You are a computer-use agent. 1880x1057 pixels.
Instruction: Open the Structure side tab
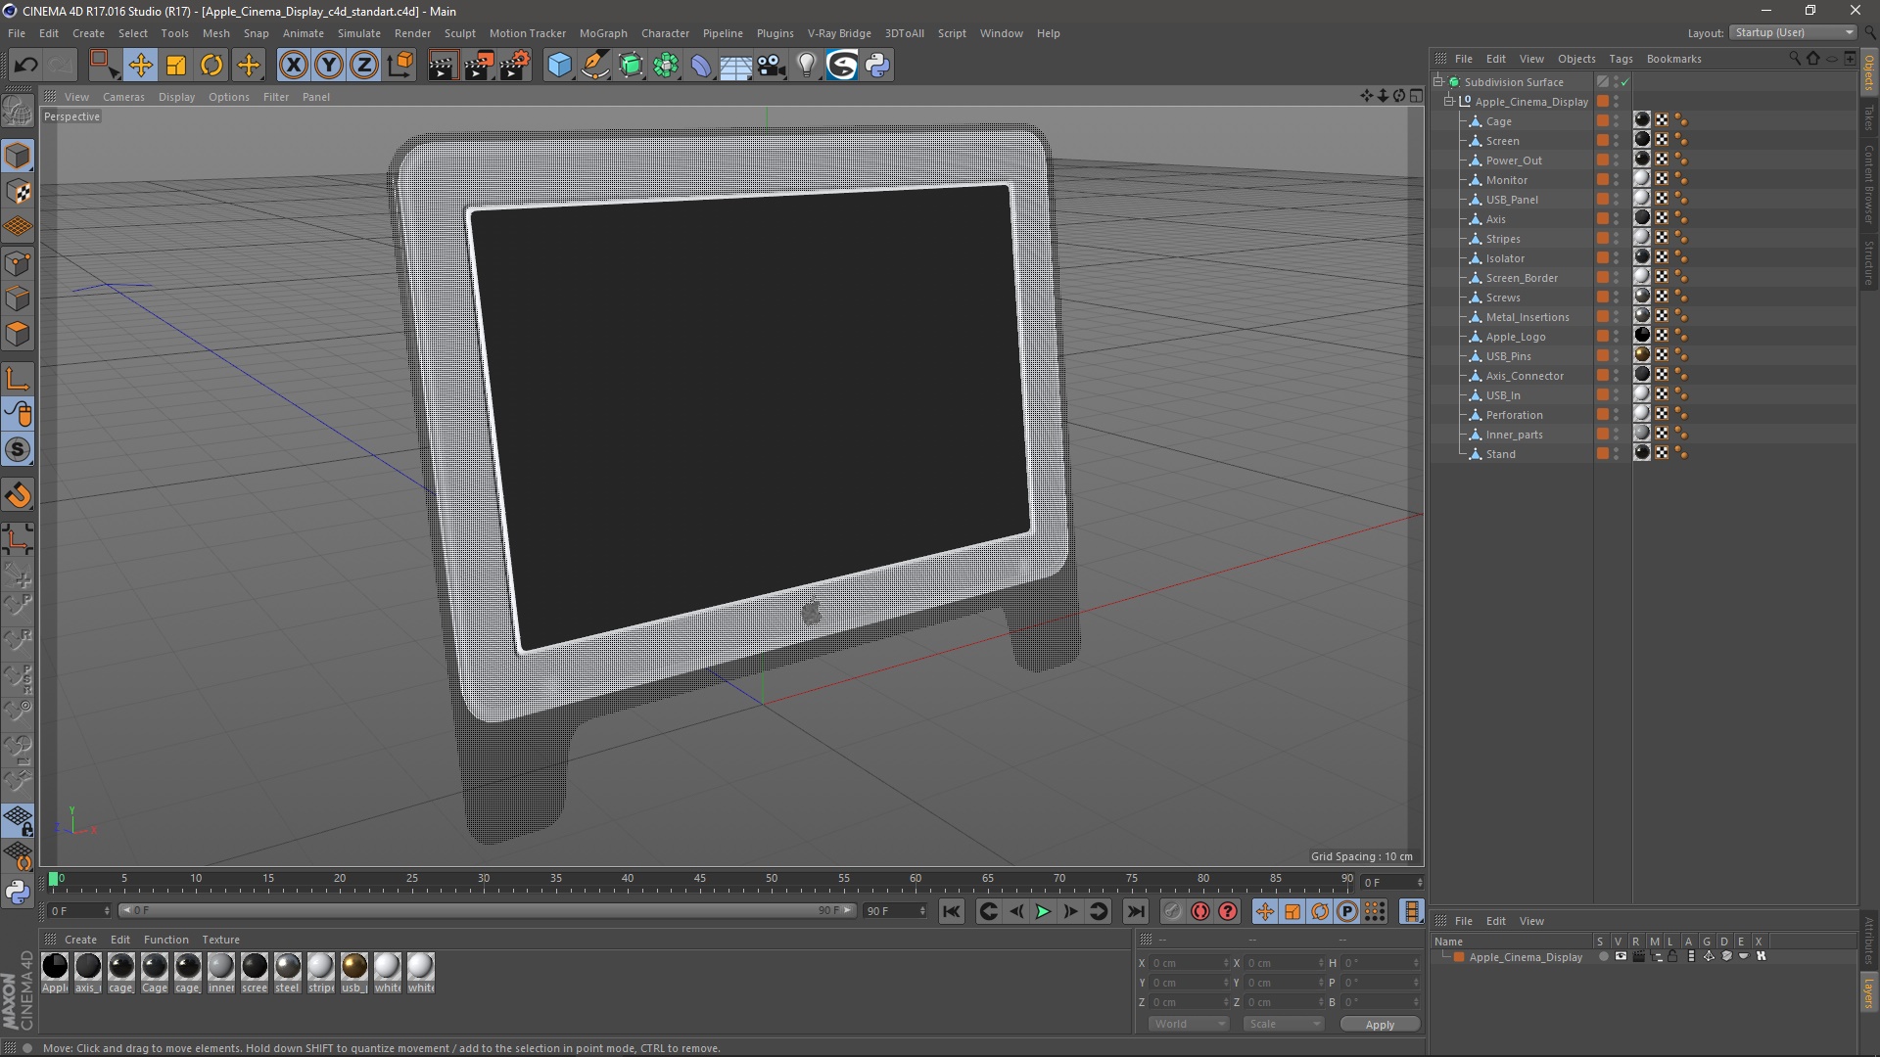pyautogui.click(x=1868, y=263)
